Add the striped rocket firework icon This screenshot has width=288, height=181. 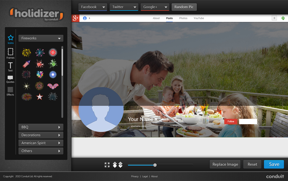[x=27, y=64]
